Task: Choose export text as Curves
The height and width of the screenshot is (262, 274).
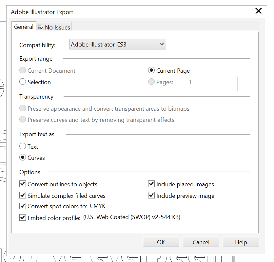Action: click(23, 158)
